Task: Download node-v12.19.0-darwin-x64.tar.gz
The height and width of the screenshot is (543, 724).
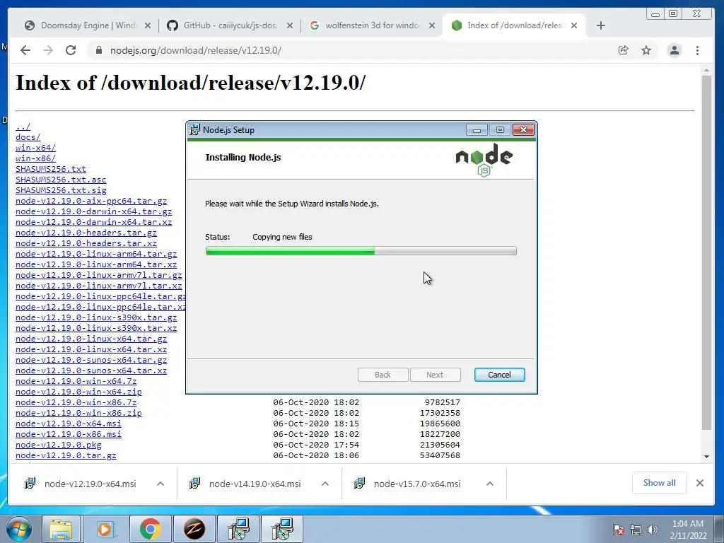Action: click(94, 211)
